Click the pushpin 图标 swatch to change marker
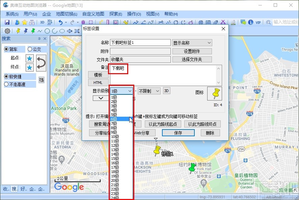This screenshot has width=299, height=200. tap(215, 93)
